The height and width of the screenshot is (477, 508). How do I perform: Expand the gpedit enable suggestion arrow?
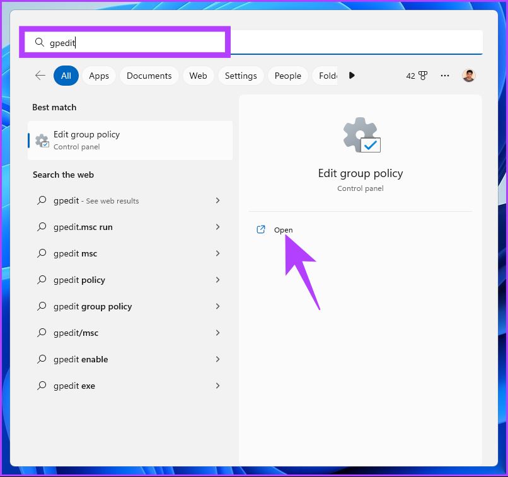[217, 359]
